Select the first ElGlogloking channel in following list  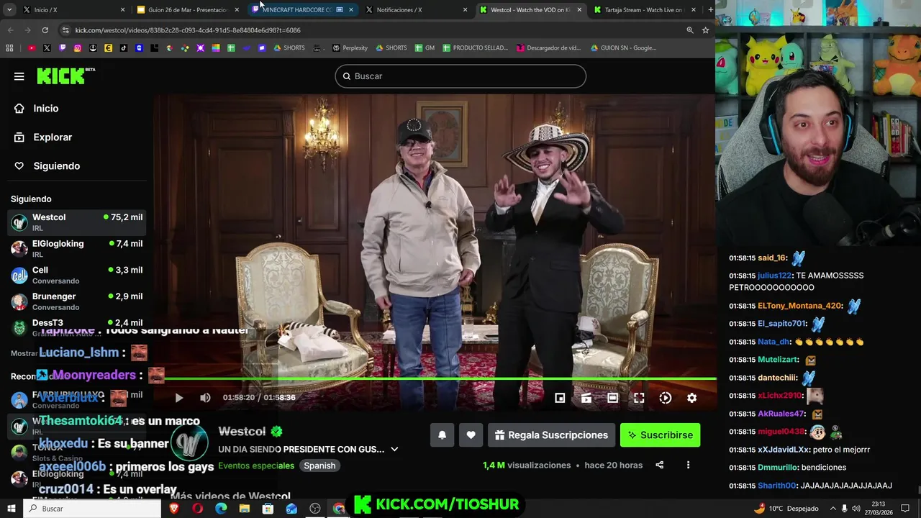click(76, 249)
